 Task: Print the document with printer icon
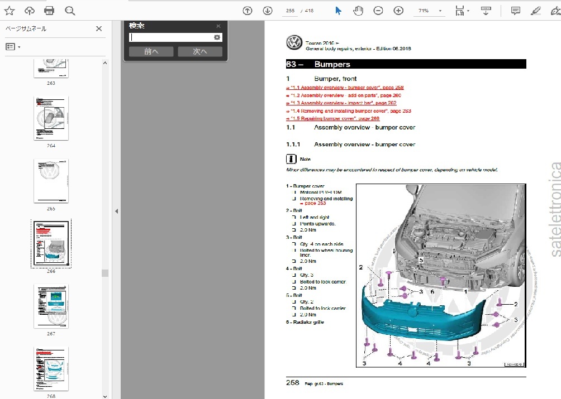pyautogui.click(x=49, y=11)
